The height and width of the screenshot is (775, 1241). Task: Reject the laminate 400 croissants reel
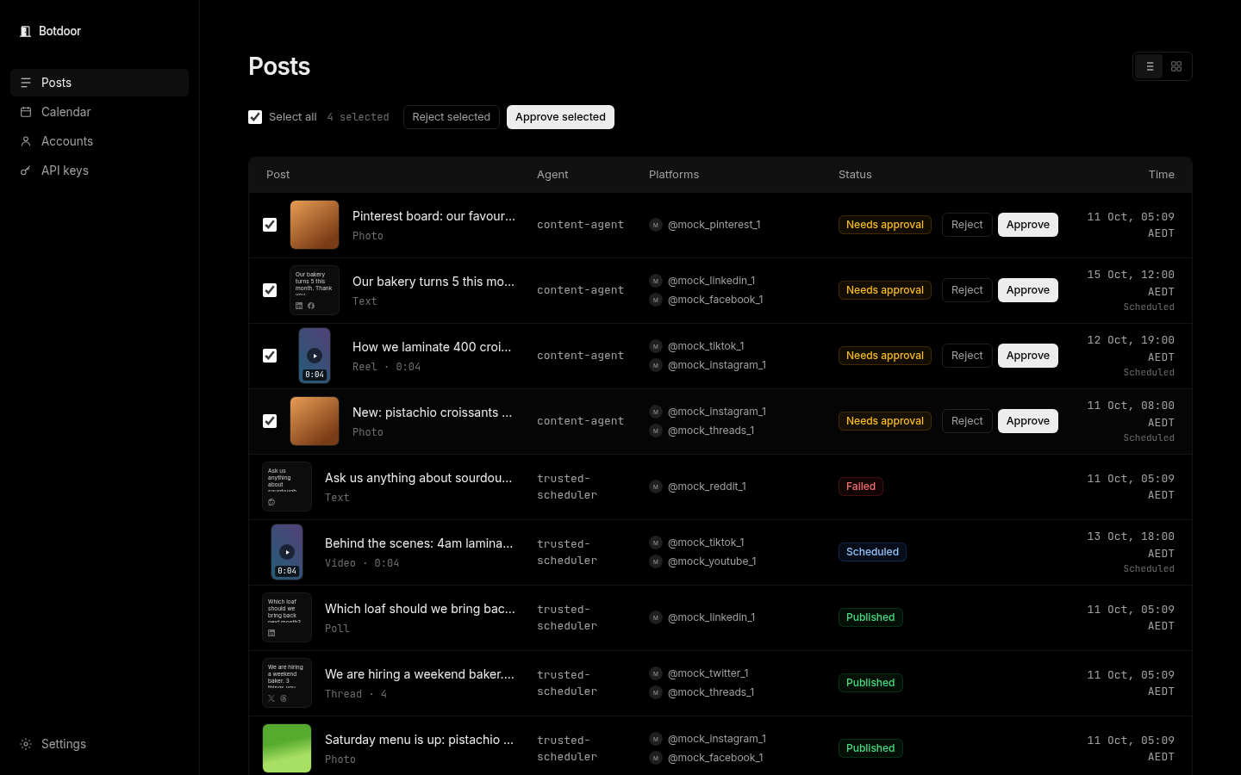(967, 356)
